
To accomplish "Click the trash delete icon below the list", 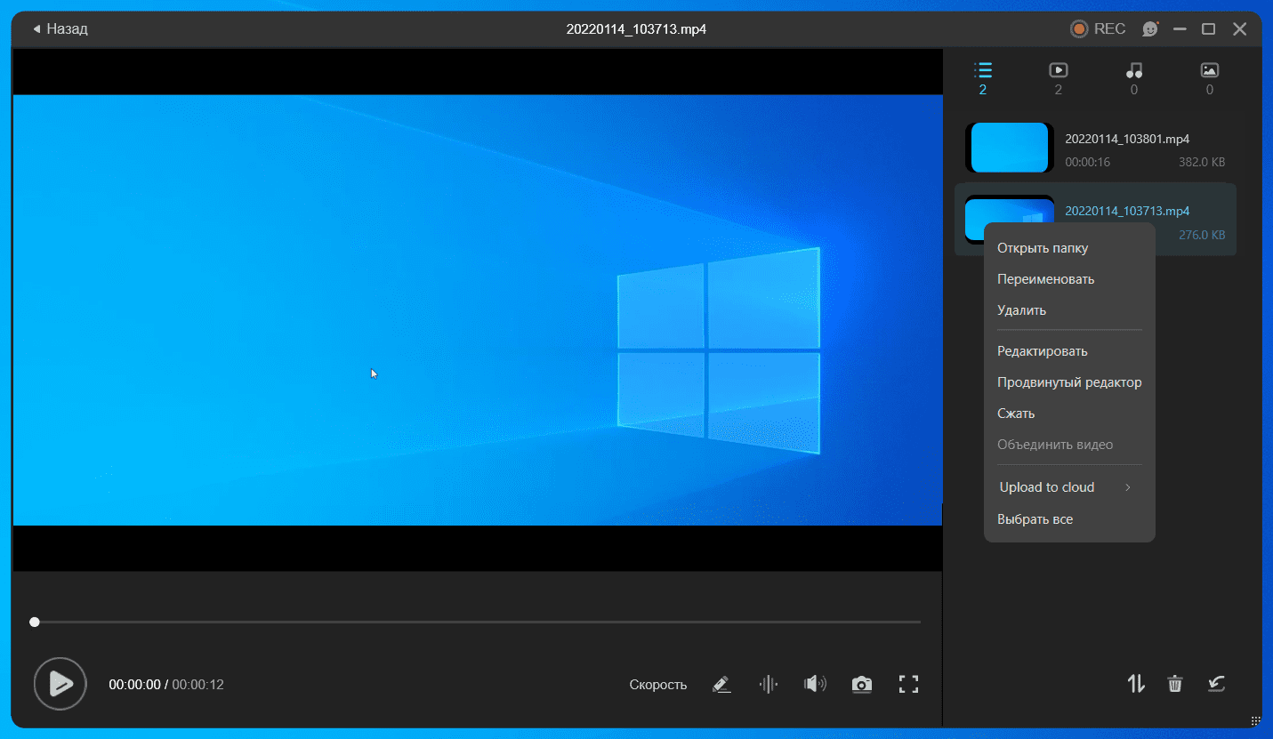I will tap(1175, 683).
